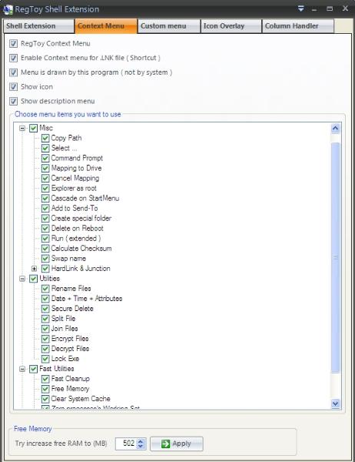The image size is (355, 462).
Task: Uncheck Free Memory tree checkbox
Action: coord(45,389)
